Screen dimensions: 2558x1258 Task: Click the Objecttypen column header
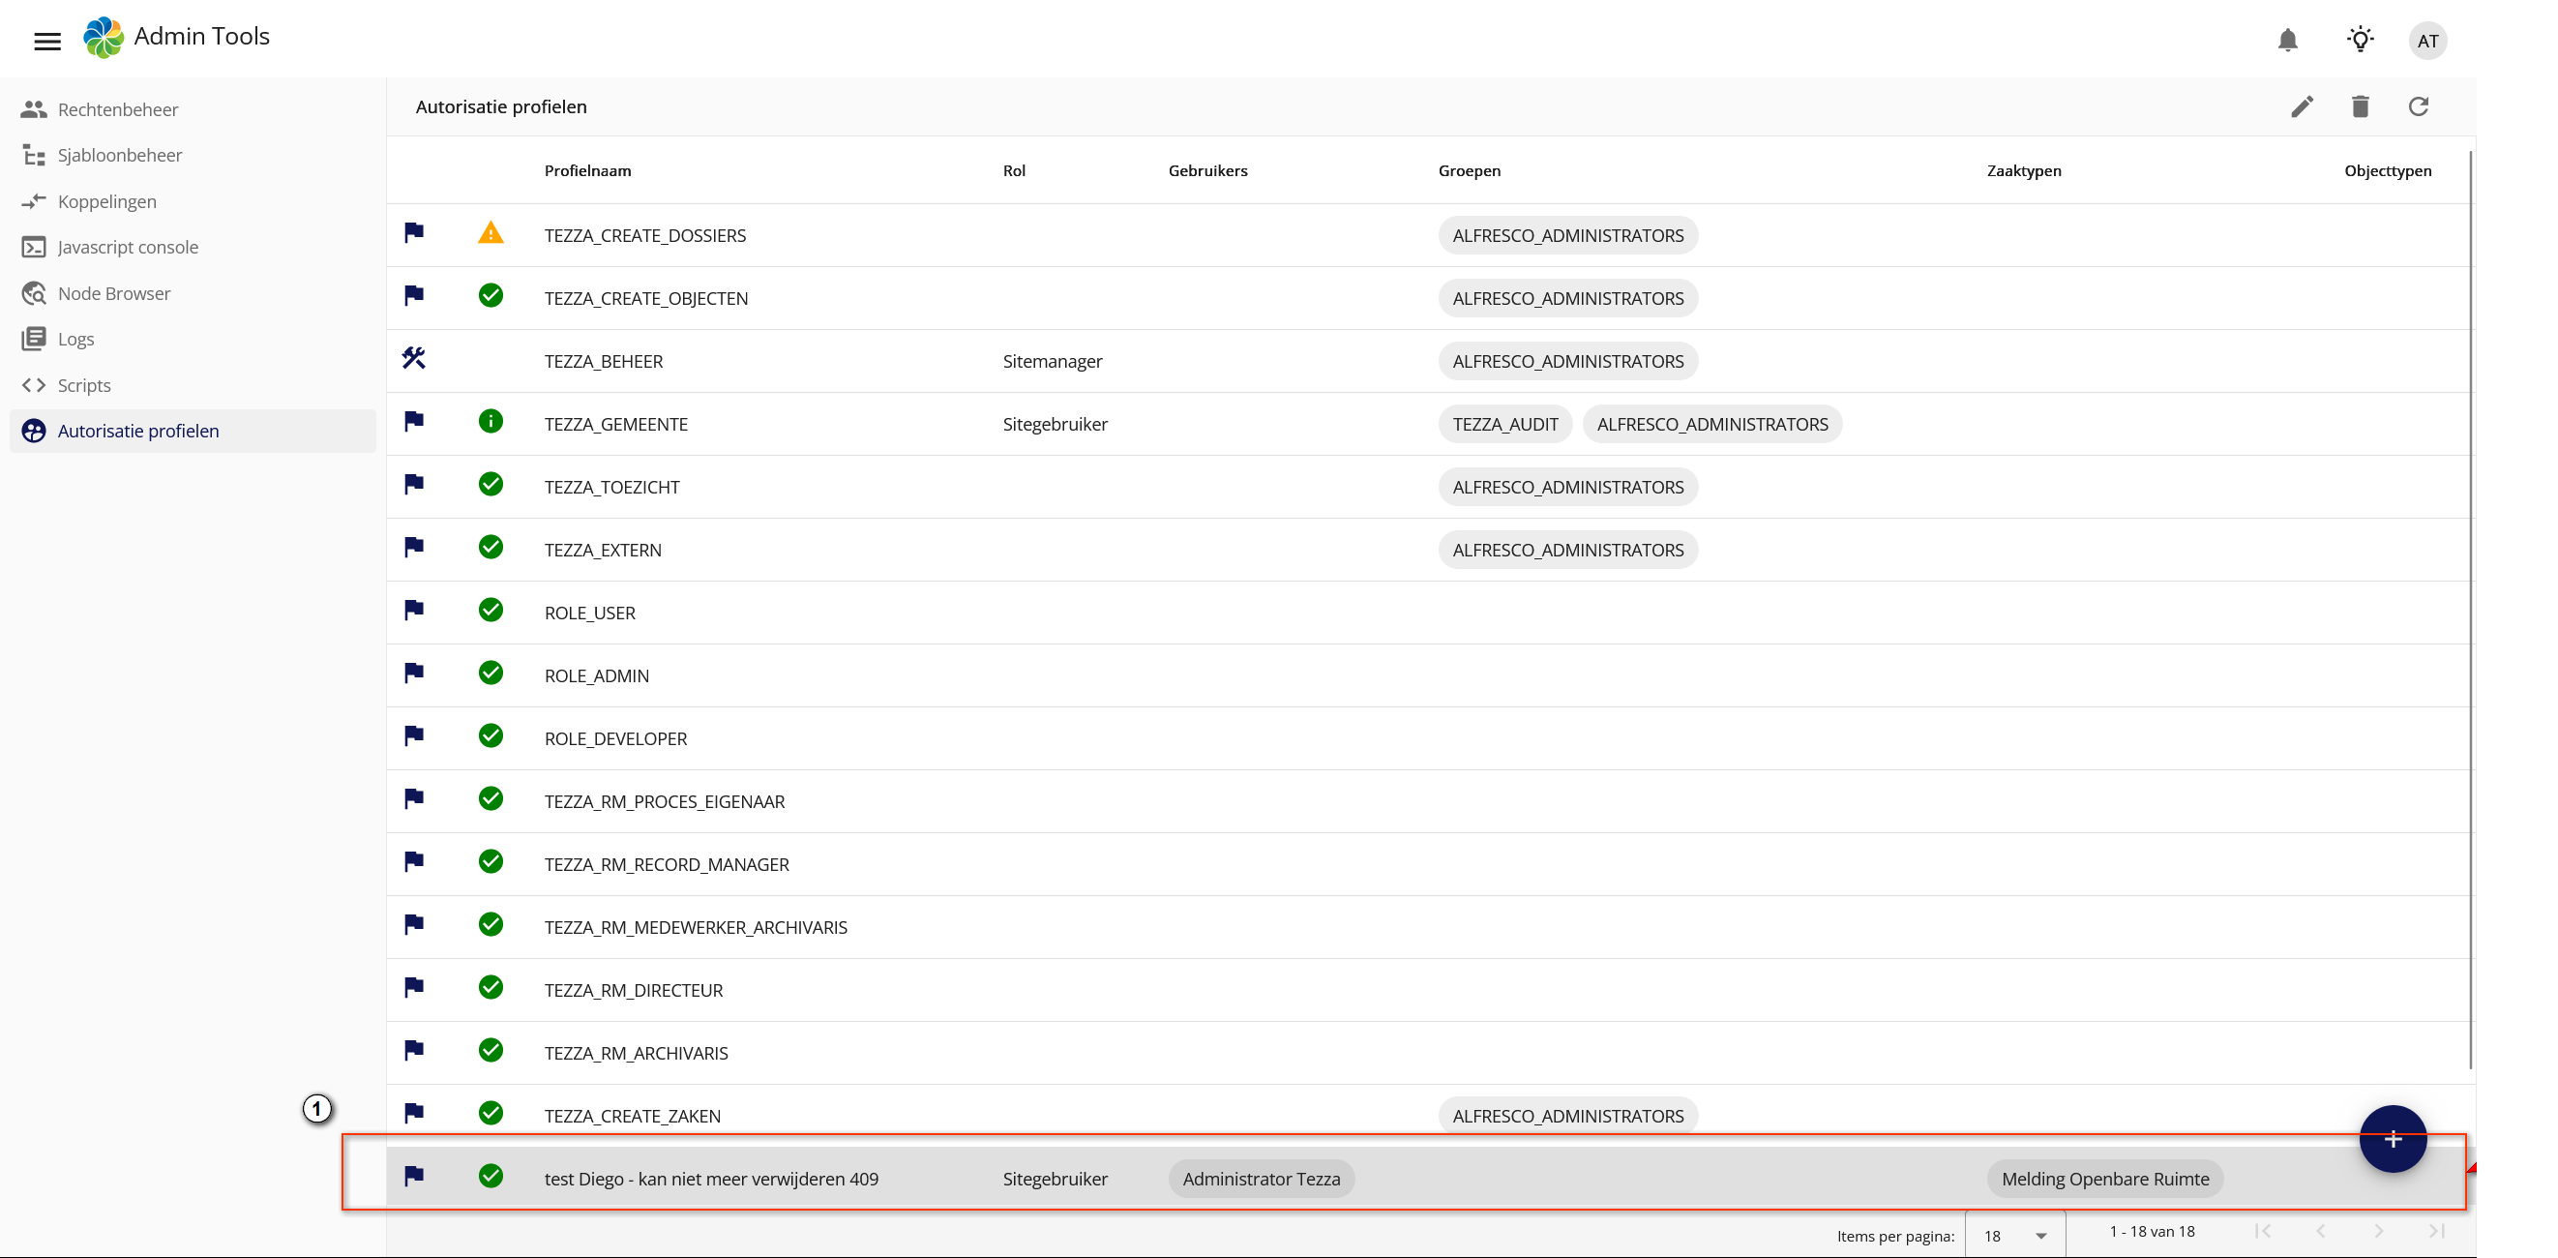coord(2387,170)
